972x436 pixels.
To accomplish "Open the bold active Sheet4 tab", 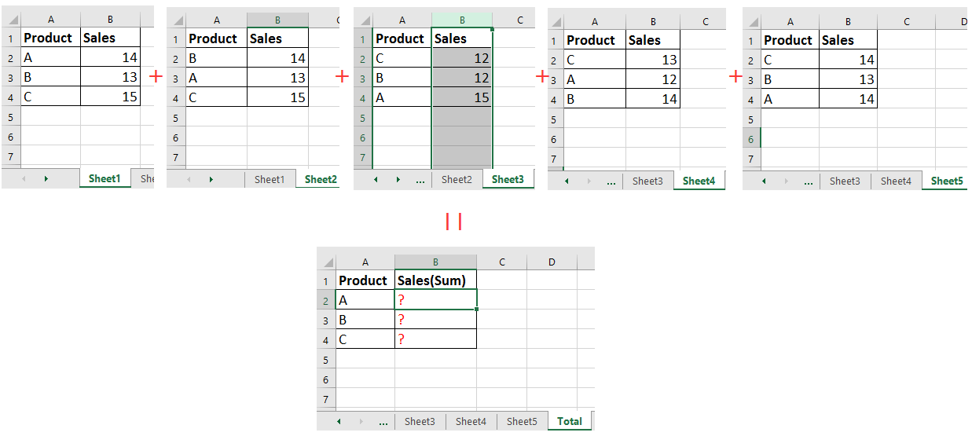I will pyautogui.click(x=699, y=181).
